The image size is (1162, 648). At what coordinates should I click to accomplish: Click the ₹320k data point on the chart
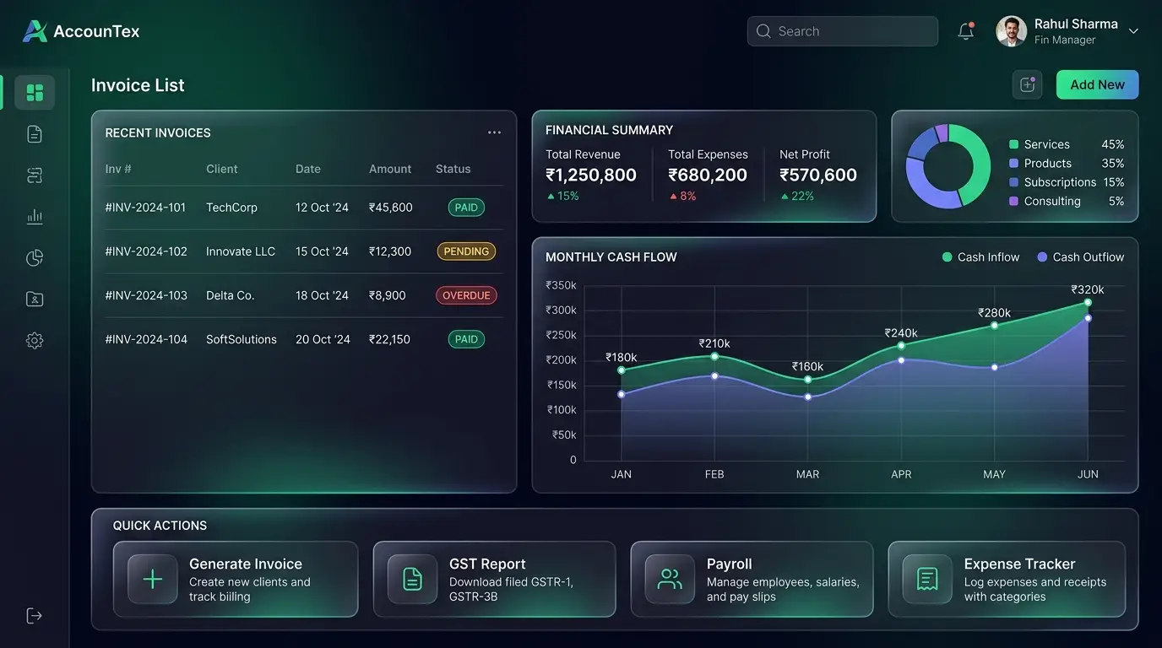click(x=1088, y=302)
